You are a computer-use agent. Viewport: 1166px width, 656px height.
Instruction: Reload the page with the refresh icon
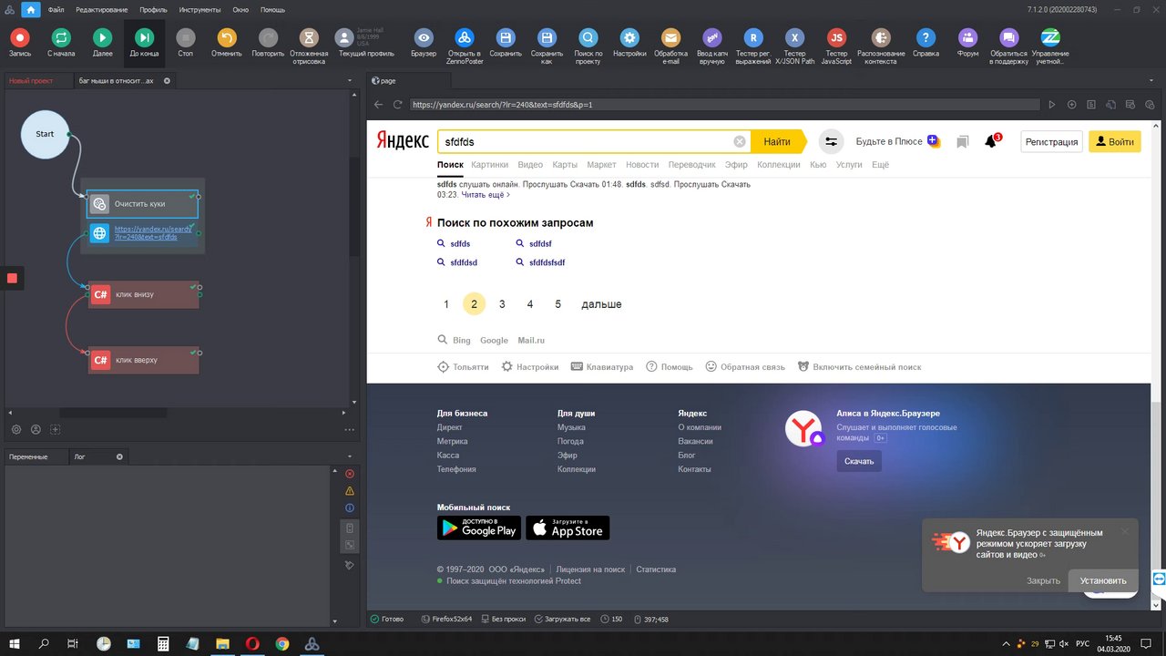(x=397, y=105)
